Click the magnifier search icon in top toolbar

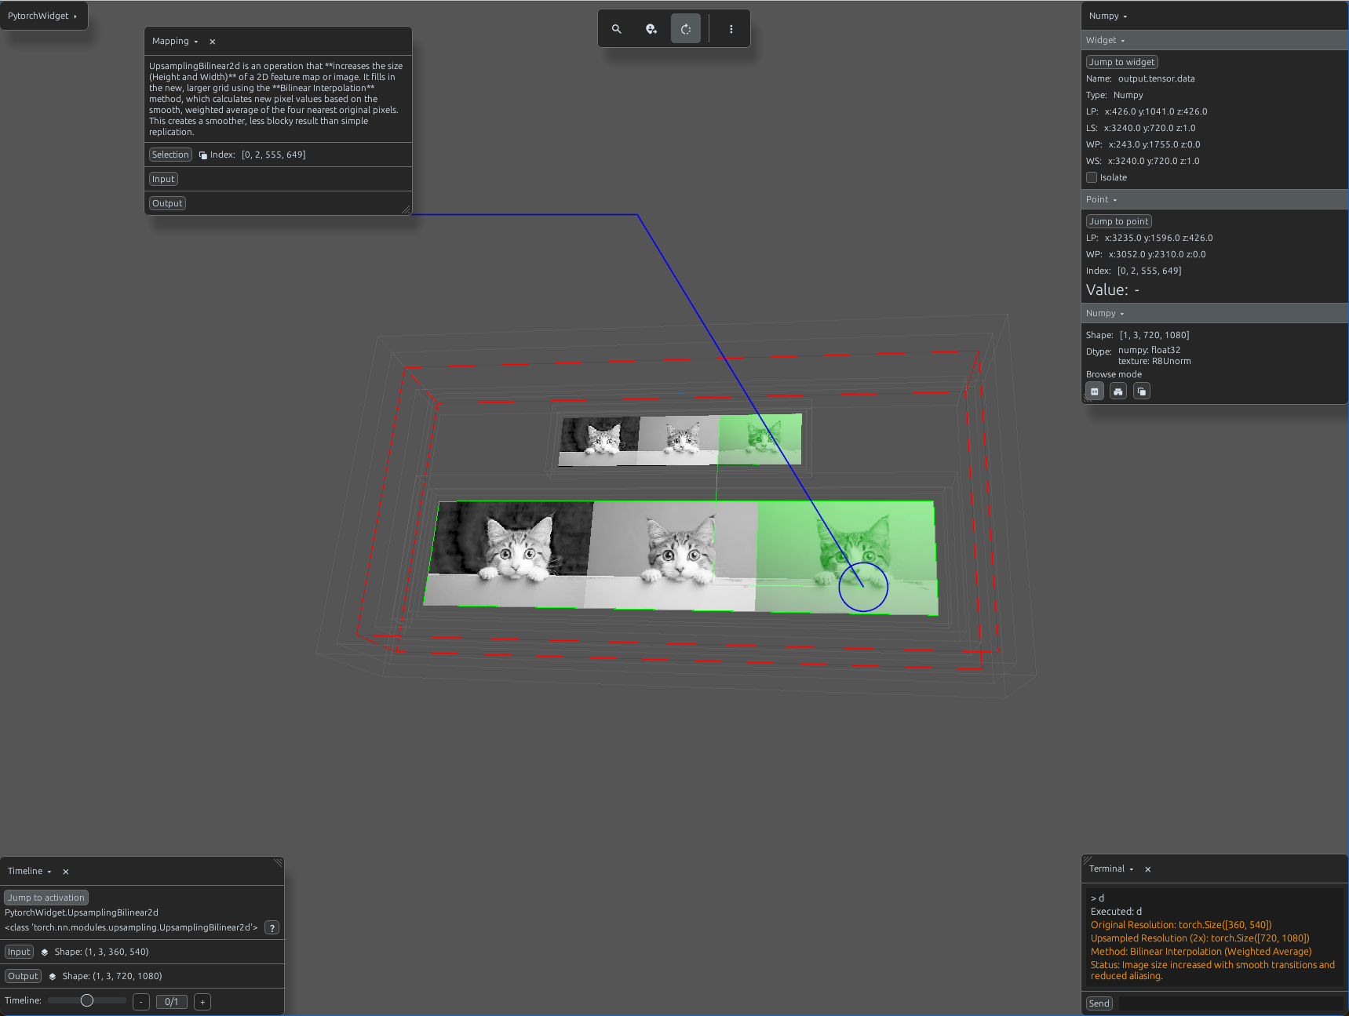(617, 29)
